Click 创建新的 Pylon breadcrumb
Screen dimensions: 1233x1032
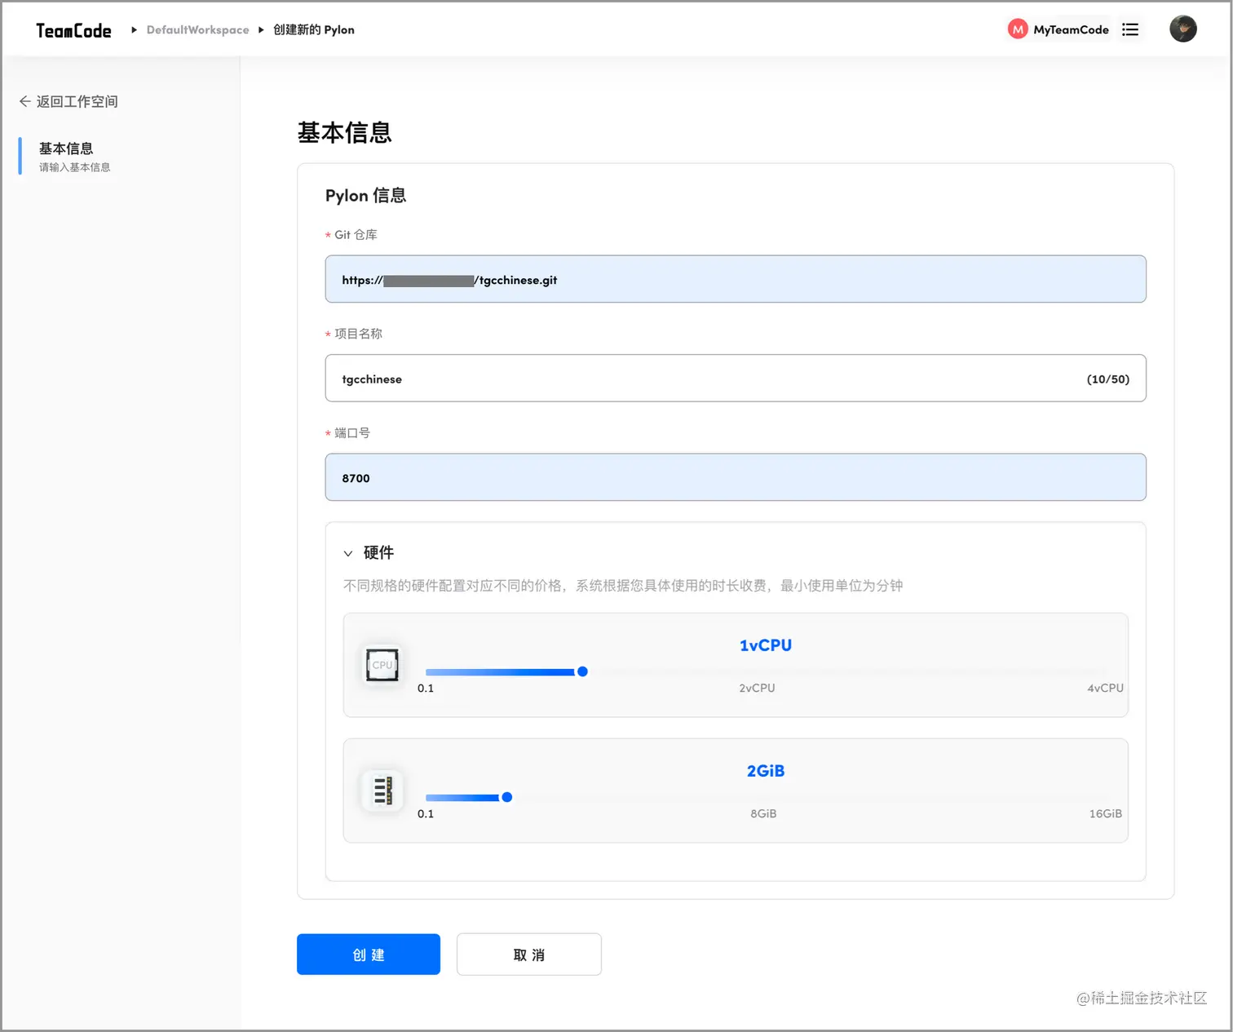[314, 30]
